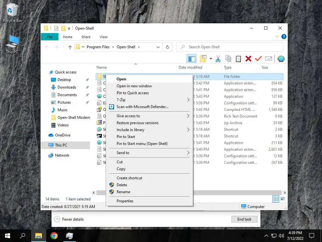
Task: Switch to Details view status bar icon
Action: [x=276, y=199]
